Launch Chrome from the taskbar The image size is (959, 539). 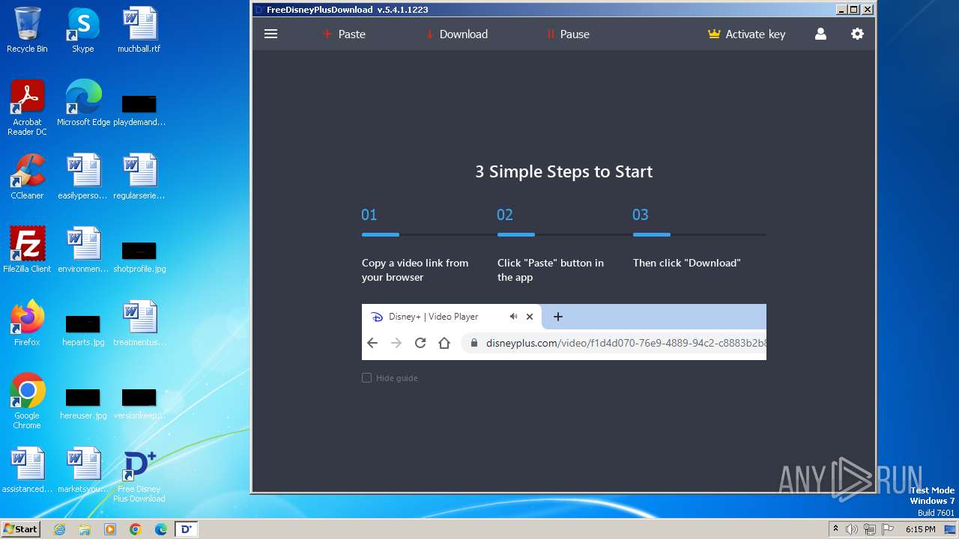135,529
